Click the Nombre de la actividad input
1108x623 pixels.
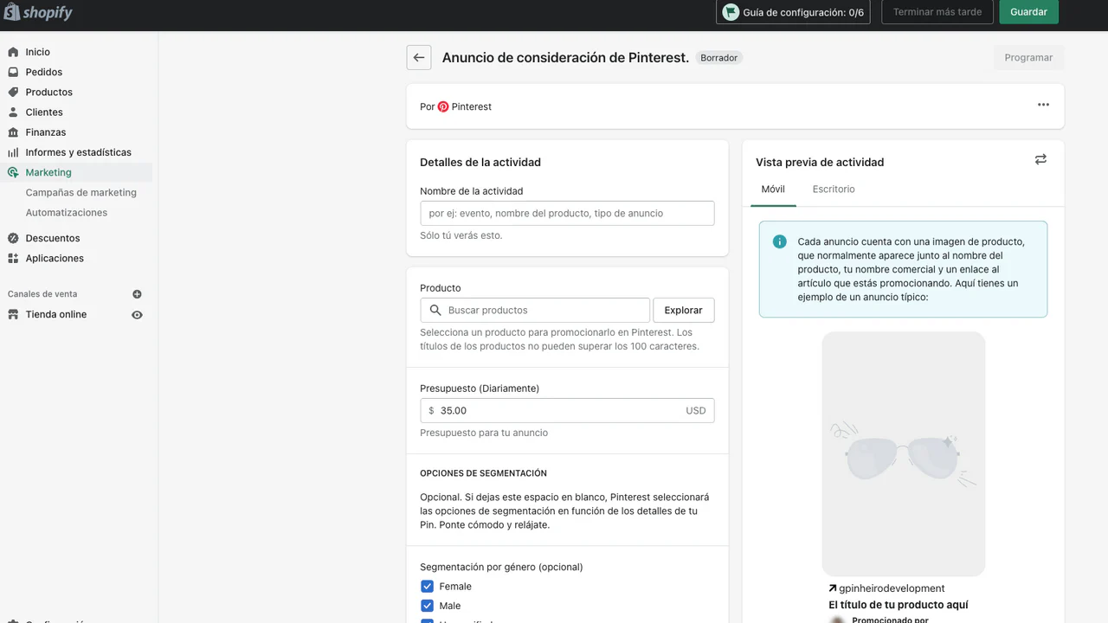point(567,213)
